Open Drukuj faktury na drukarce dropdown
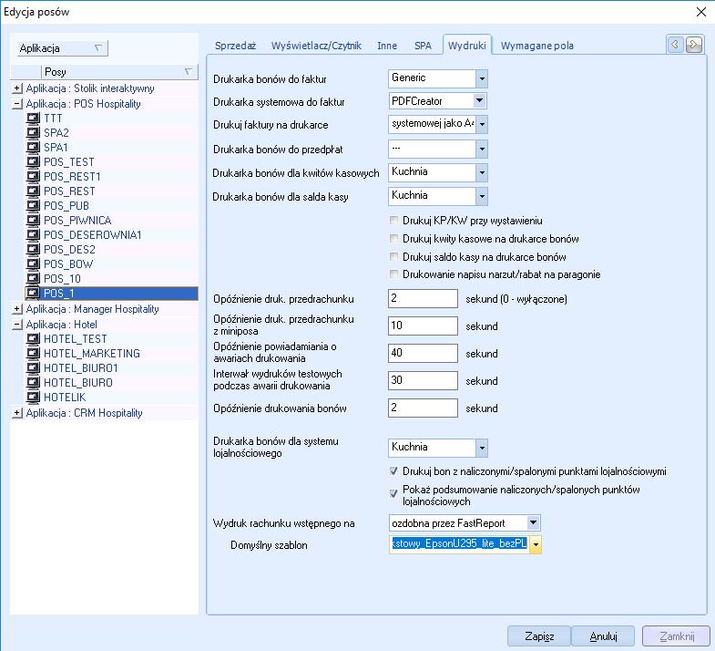The width and height of the screenshot is (715, 651). point(482,124)
